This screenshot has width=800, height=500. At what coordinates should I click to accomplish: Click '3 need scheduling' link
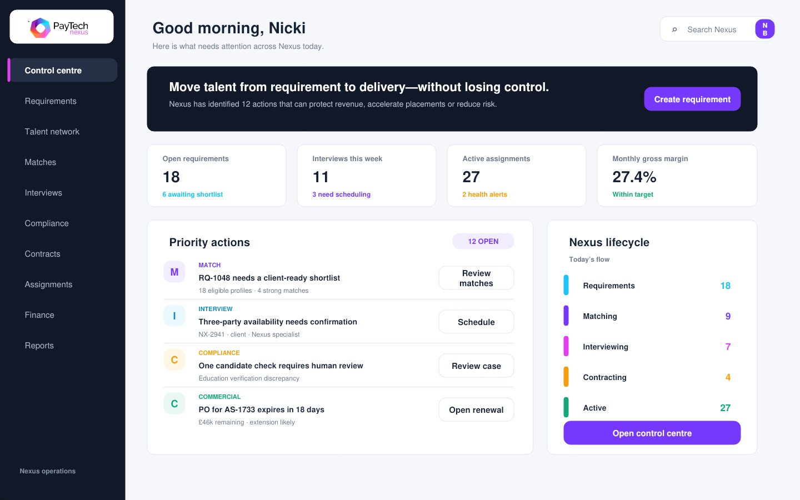341,194
